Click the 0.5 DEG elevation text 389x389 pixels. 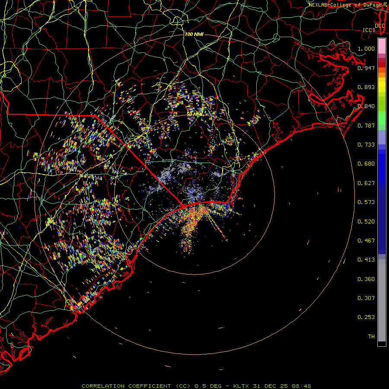pos(208,386)
